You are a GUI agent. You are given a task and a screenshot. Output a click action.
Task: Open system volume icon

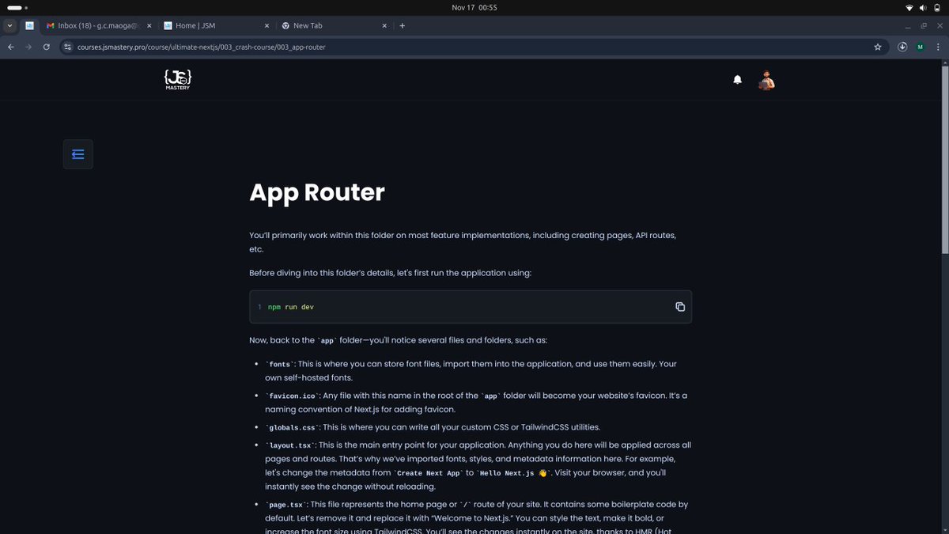tap(923, 7)
